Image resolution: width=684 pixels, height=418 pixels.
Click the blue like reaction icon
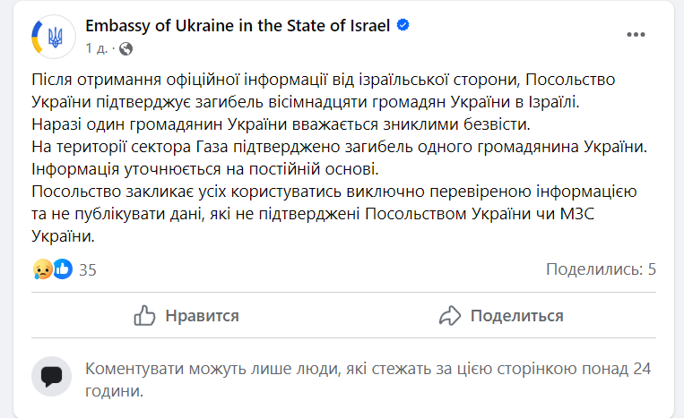(x=62, y=269)
